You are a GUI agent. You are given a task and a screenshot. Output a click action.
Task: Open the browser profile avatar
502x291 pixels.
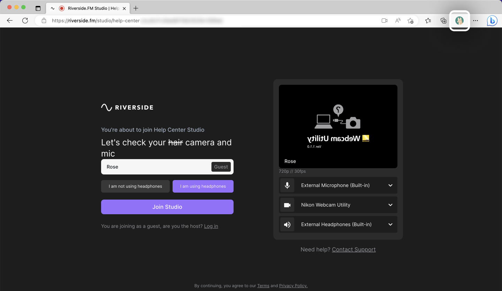point(459,21)
